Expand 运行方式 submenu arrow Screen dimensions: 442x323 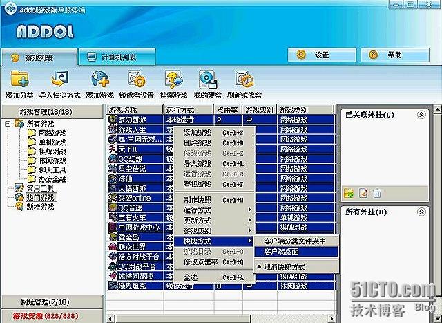[x=249, y=210]
